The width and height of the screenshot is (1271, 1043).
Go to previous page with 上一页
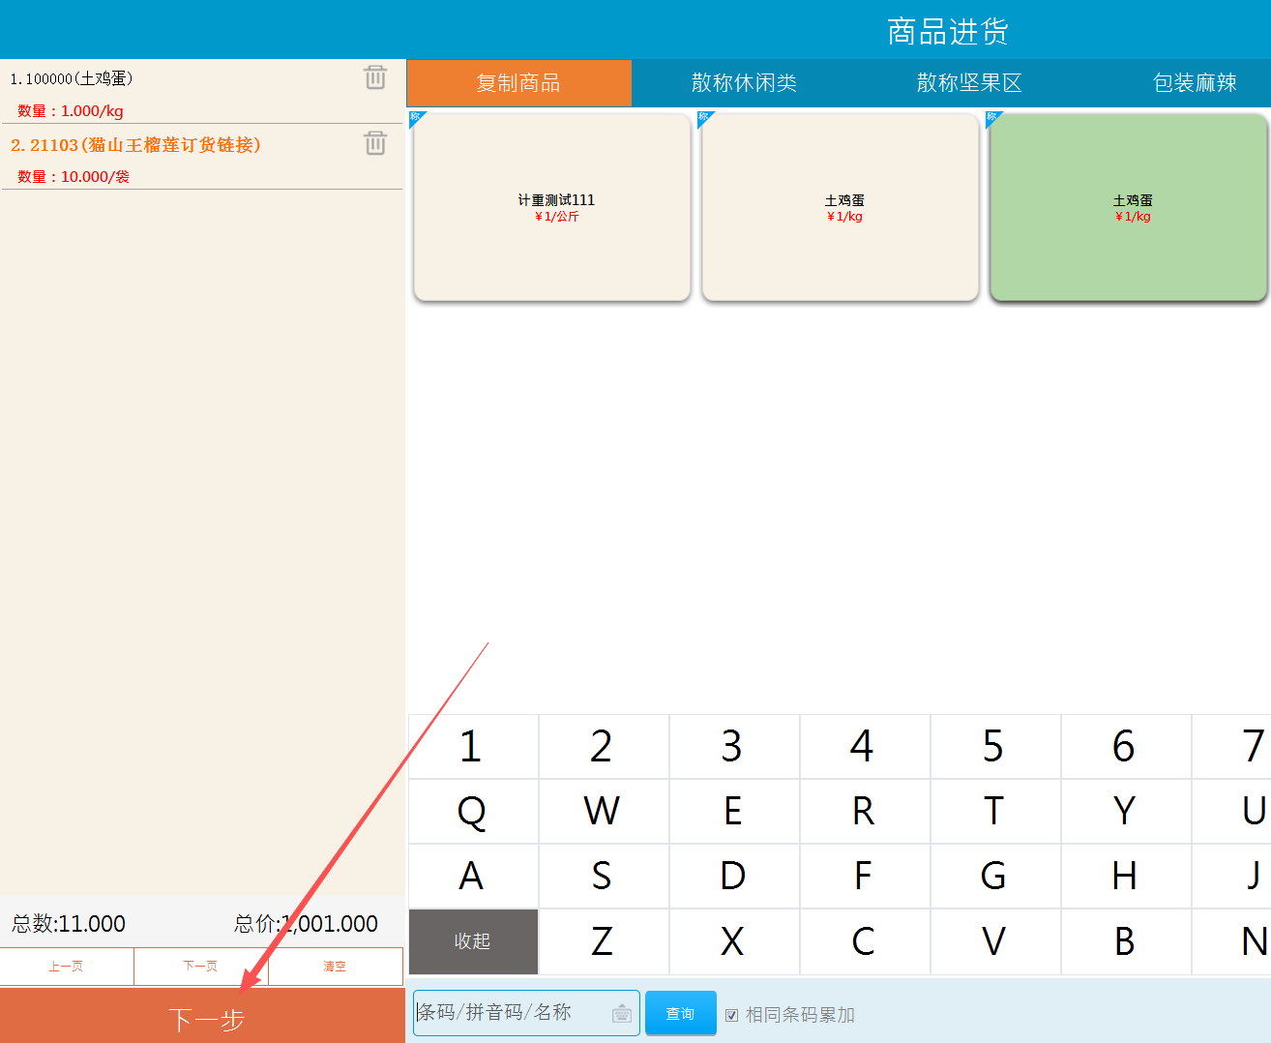(67, 967)
